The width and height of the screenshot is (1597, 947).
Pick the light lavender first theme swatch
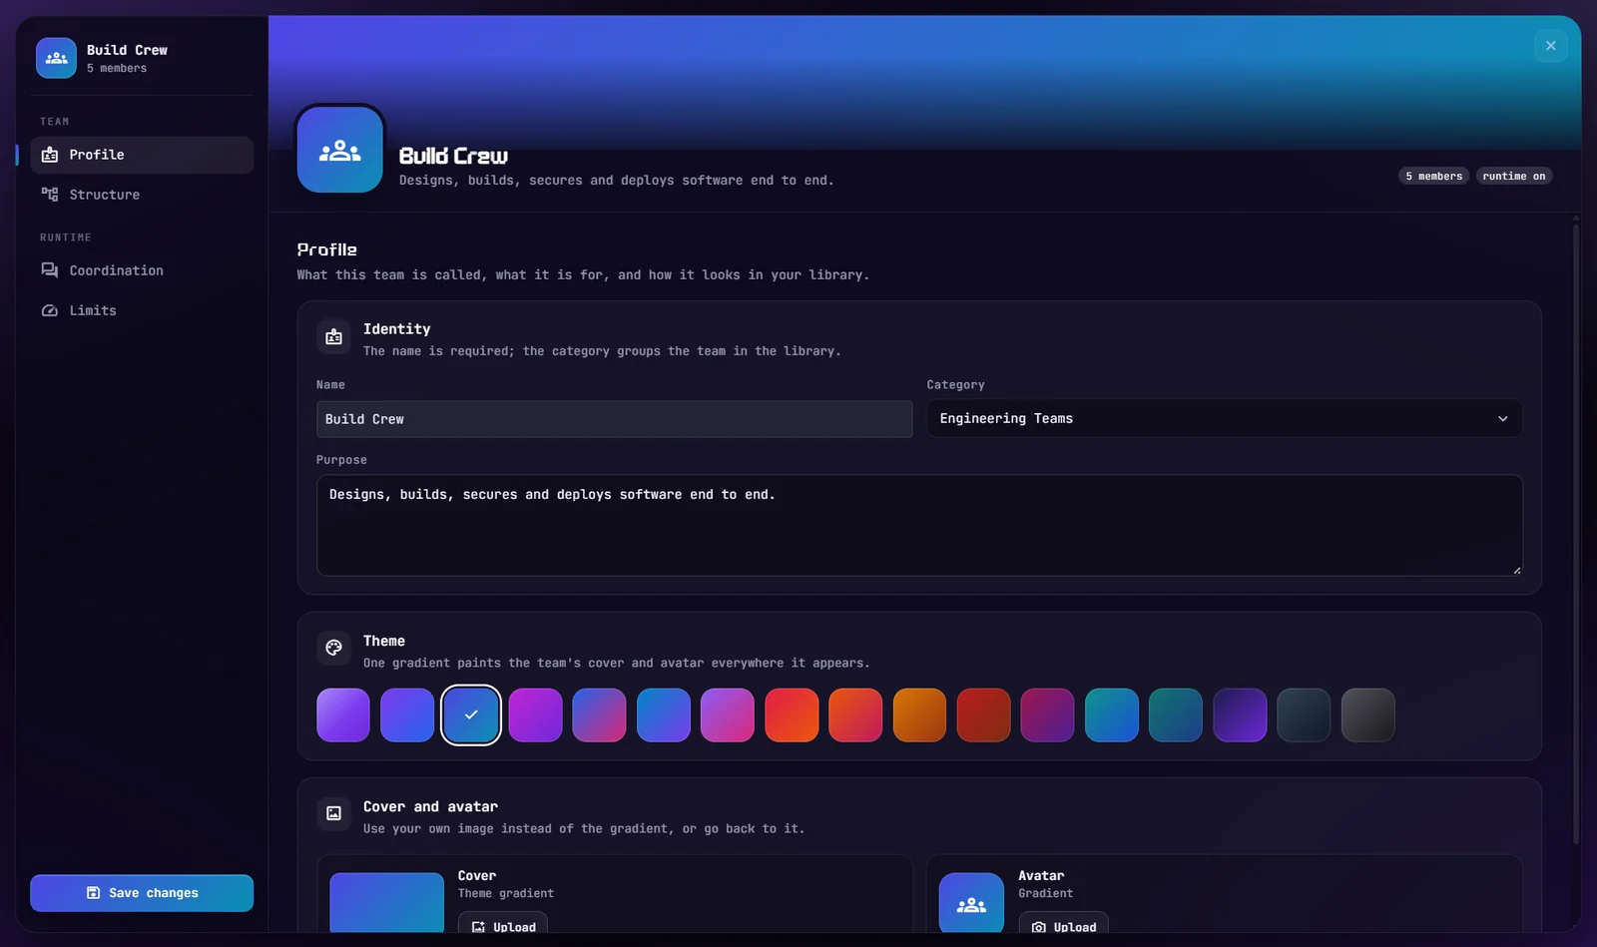[343, 714]
